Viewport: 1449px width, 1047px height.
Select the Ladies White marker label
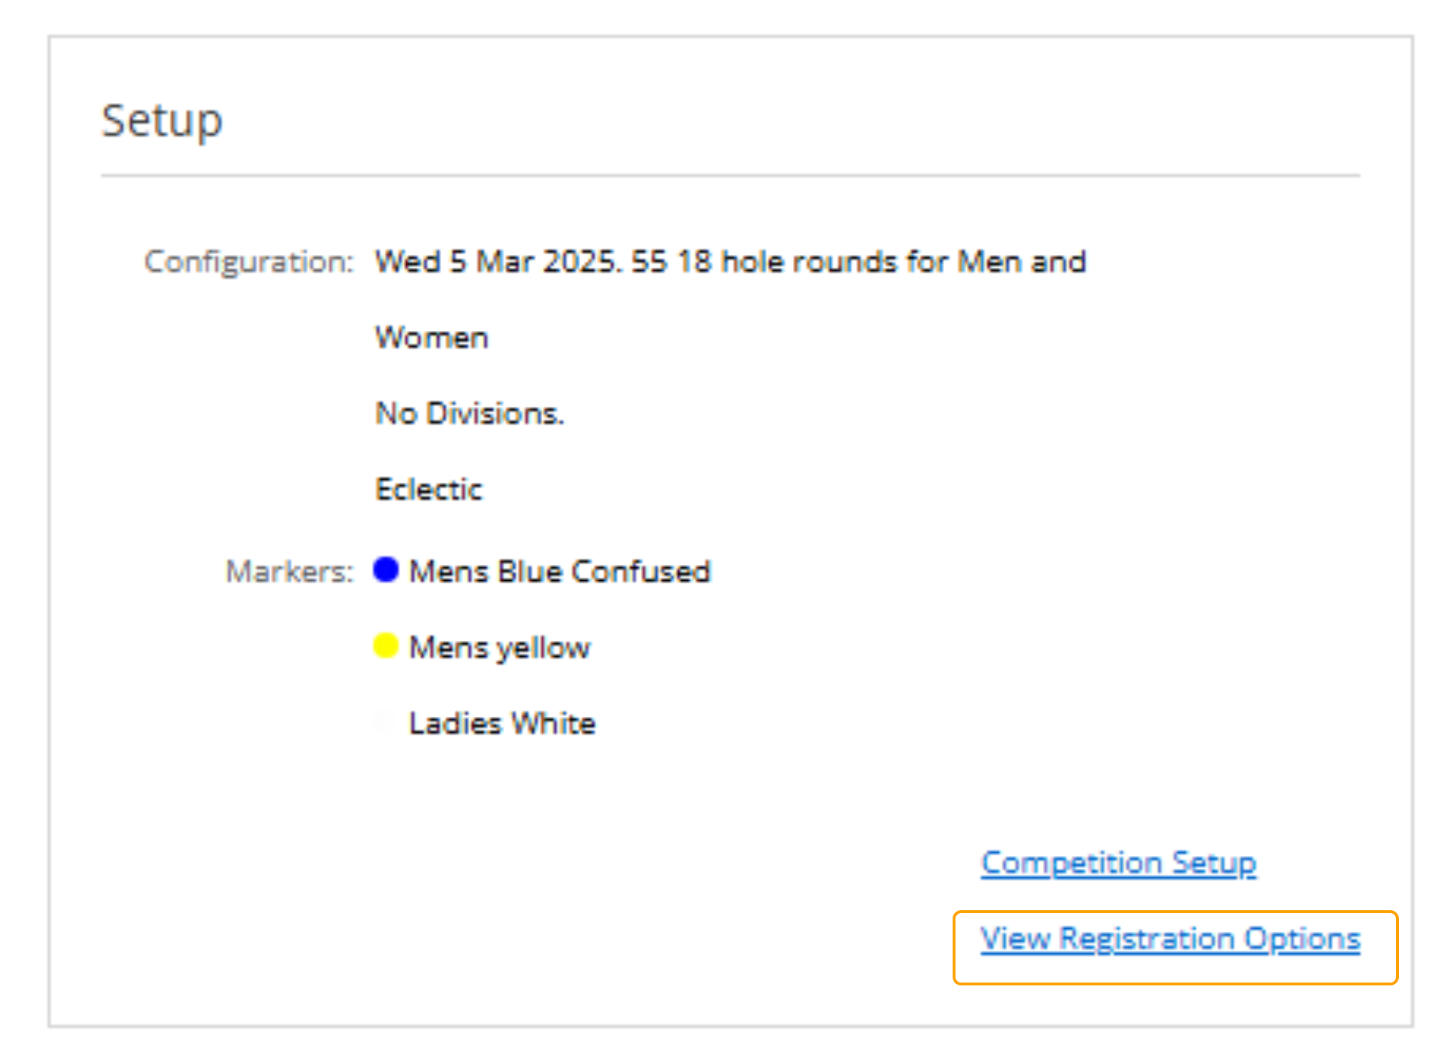click(502, 723)
